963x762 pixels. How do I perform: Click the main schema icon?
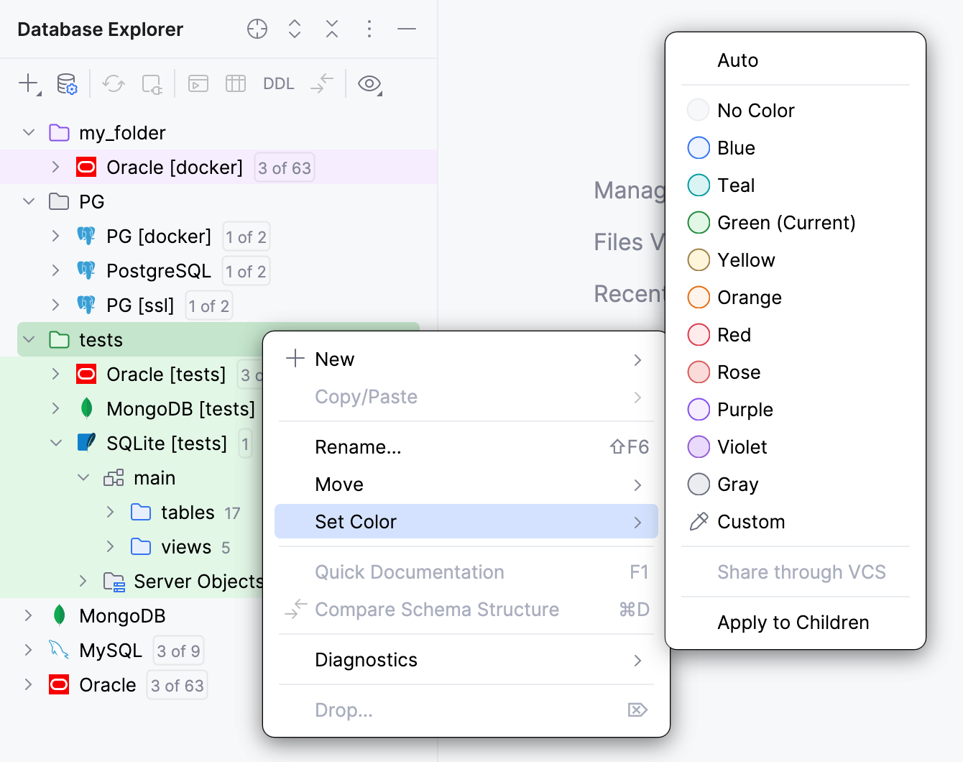click(114, 478)
